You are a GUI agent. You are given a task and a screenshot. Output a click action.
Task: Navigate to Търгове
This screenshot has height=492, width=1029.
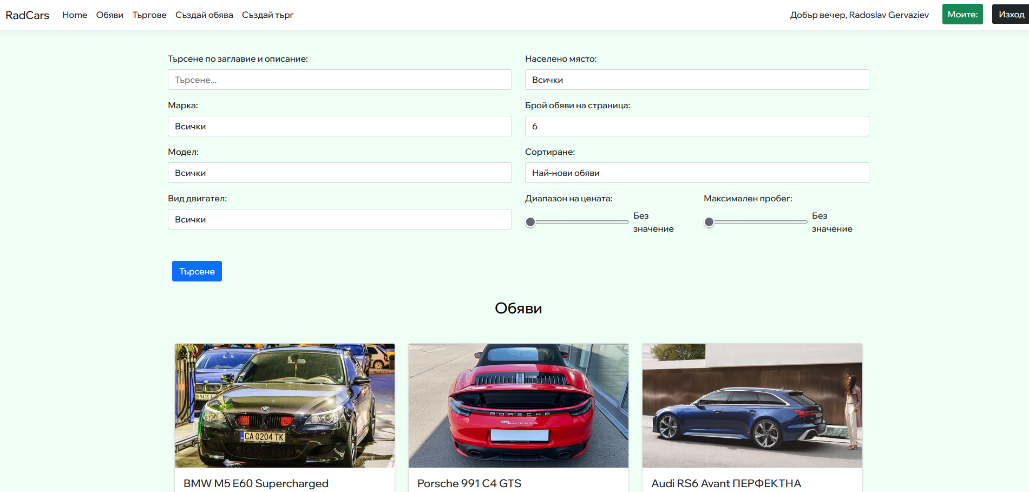coord(149,15)
